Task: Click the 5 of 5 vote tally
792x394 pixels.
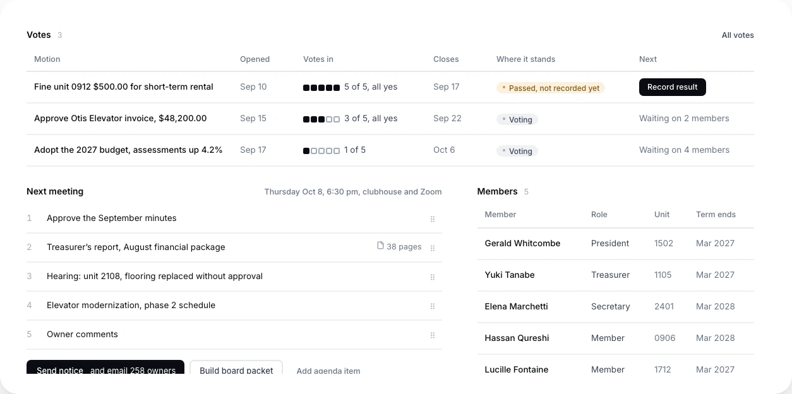Action: [x=351, y=87]
